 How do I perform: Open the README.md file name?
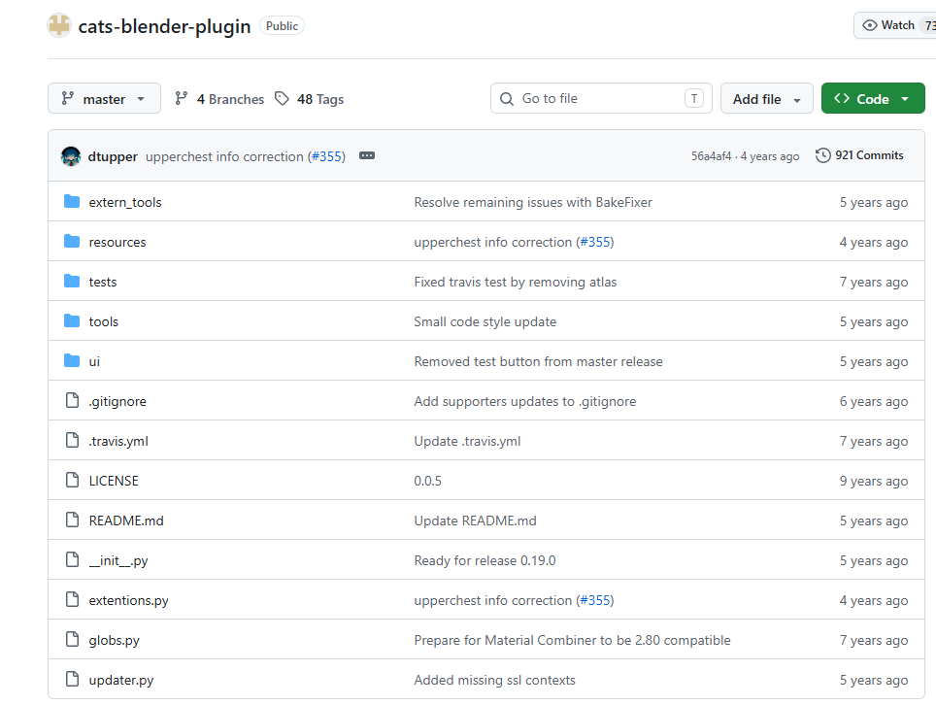point(126,520)
